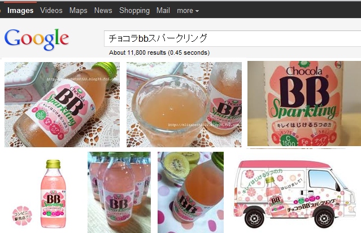Click the green bottle cap in first image
This screenshot has height=233, width=361.
[105, 69]
